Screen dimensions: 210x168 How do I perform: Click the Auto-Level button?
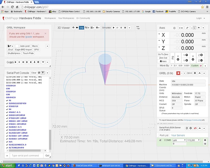click(x=25, y=46)
